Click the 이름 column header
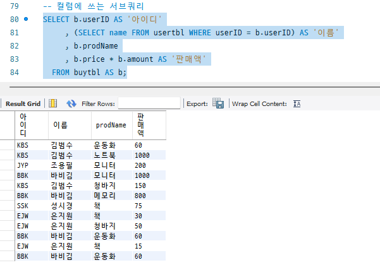 (70, 126)
